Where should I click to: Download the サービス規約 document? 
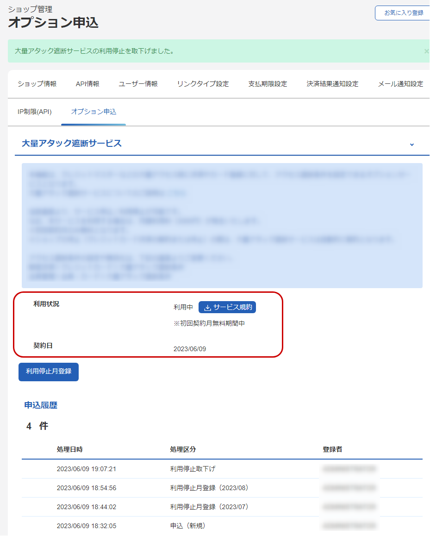click(x=227, y=307)
